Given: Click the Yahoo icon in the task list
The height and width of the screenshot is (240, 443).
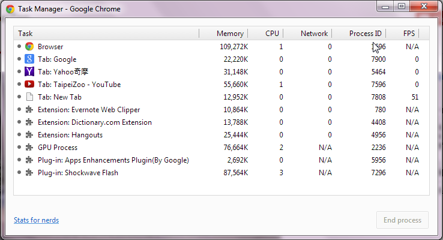Looking at the screenshot, I should (x=29, y=72).
